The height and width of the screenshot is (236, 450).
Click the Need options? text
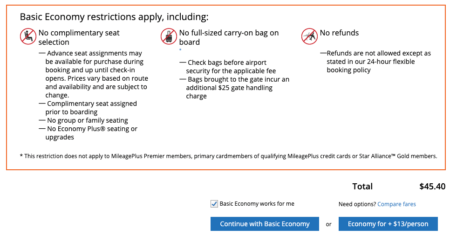click(x=357, y=204)
